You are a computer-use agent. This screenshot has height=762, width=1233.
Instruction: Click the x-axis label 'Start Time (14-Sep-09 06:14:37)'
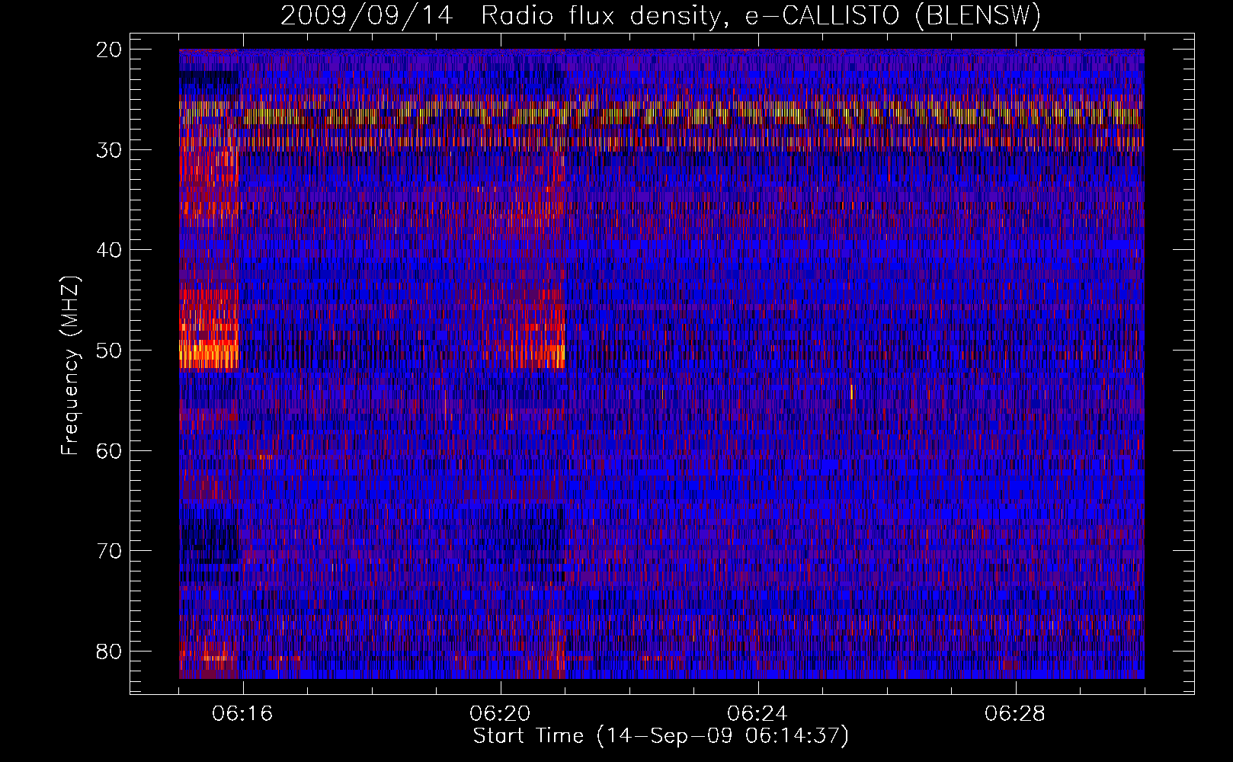tap(661, 736)
